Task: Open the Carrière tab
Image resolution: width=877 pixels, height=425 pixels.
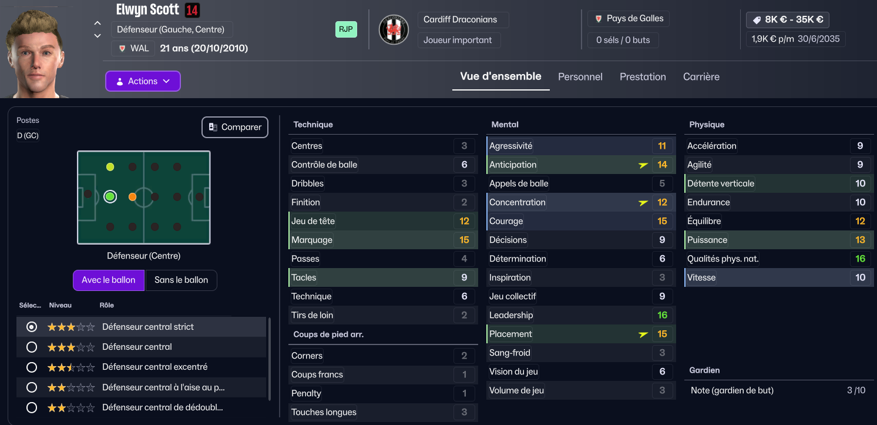Action: click(701, 76)
